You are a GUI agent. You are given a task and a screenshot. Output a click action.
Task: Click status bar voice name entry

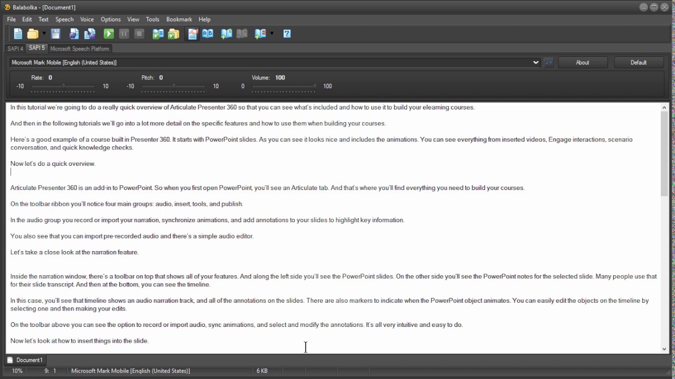(x=131, y=371)
